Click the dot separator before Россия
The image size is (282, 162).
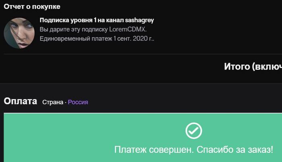[x=66, y=103]
